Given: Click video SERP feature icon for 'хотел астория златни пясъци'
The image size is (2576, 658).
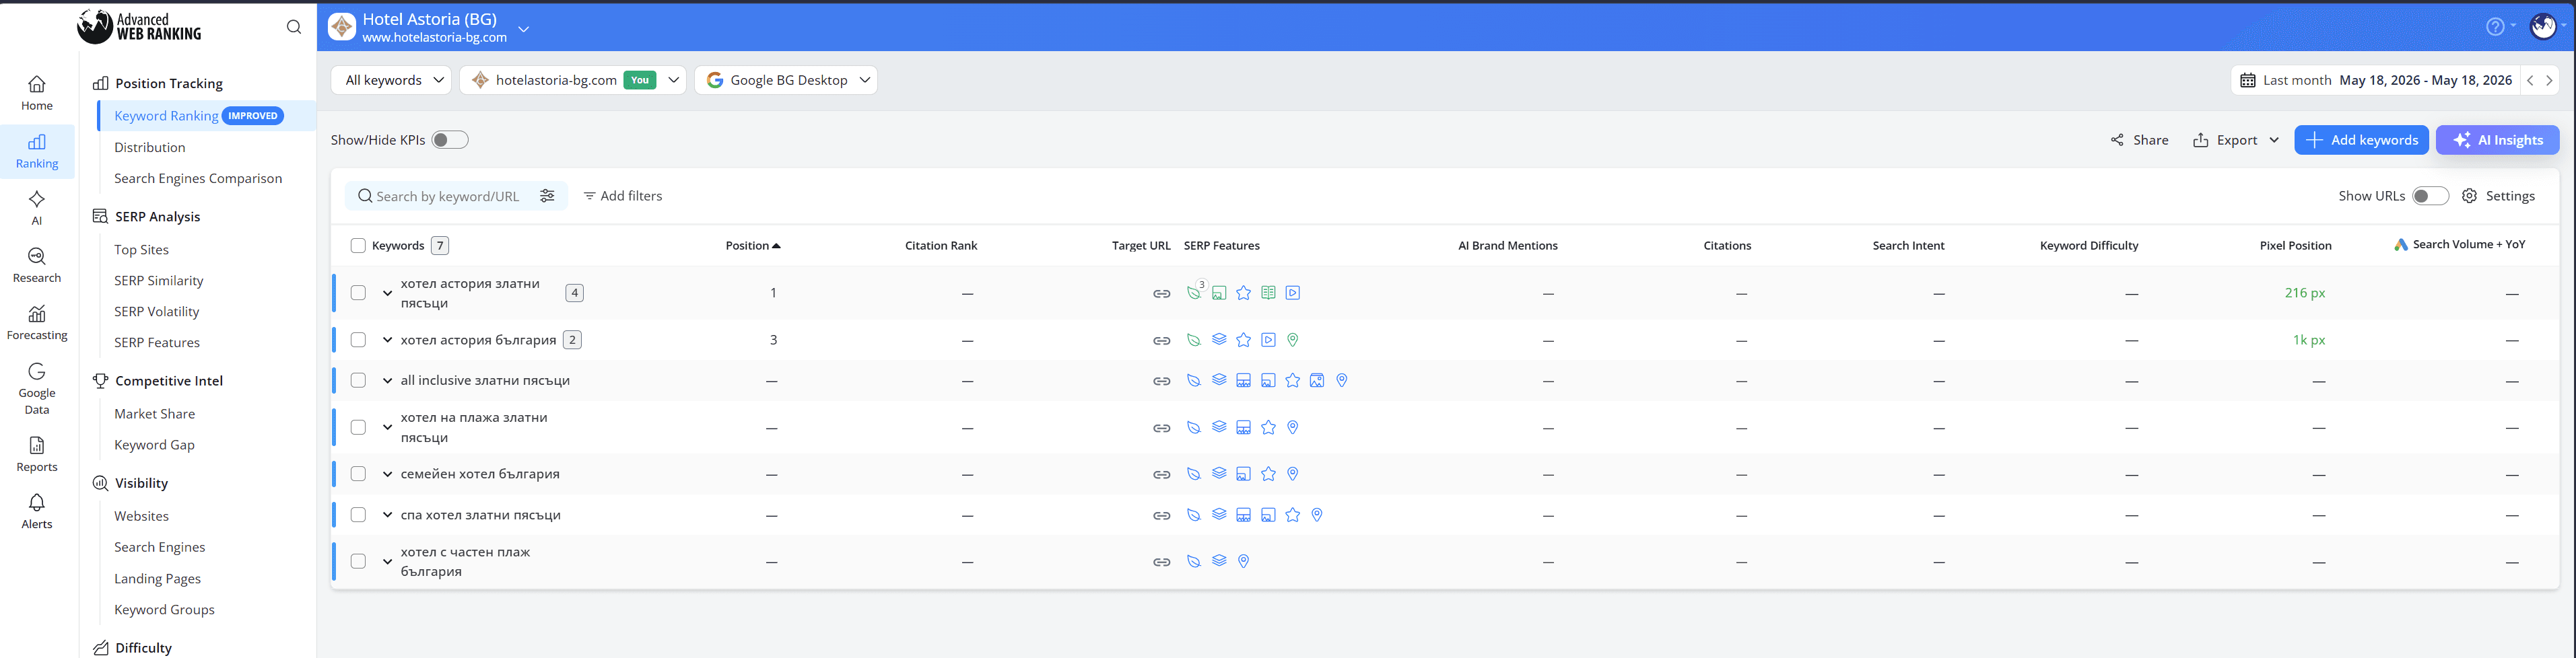Looking at the screenshot, I should click(x=1293, y=293).
